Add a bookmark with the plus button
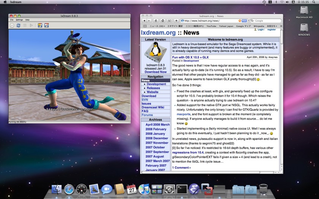The image size is (319, 199). coord(176,21)
